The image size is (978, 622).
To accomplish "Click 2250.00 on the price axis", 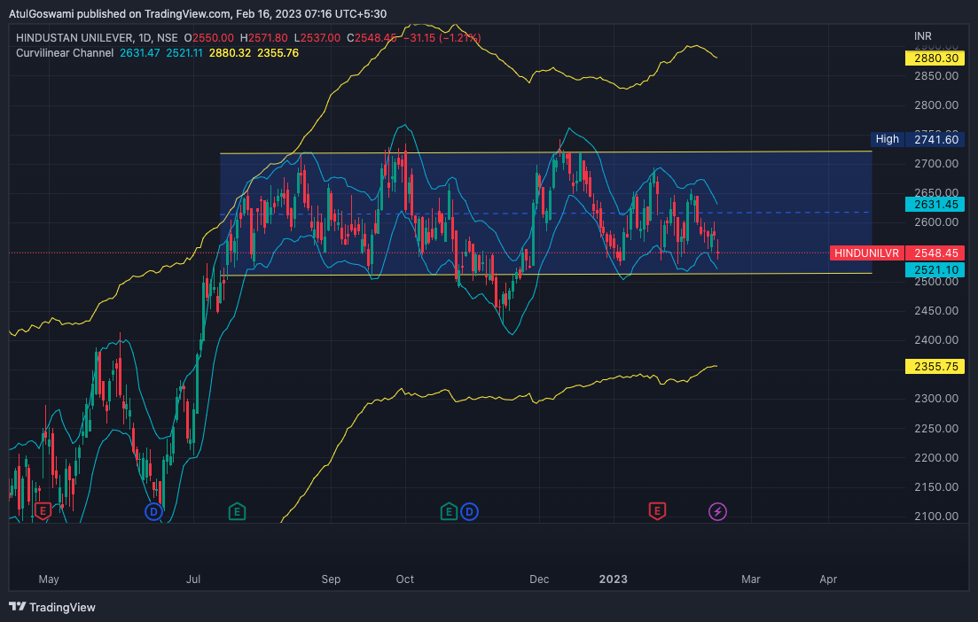I will pos(936,428).
